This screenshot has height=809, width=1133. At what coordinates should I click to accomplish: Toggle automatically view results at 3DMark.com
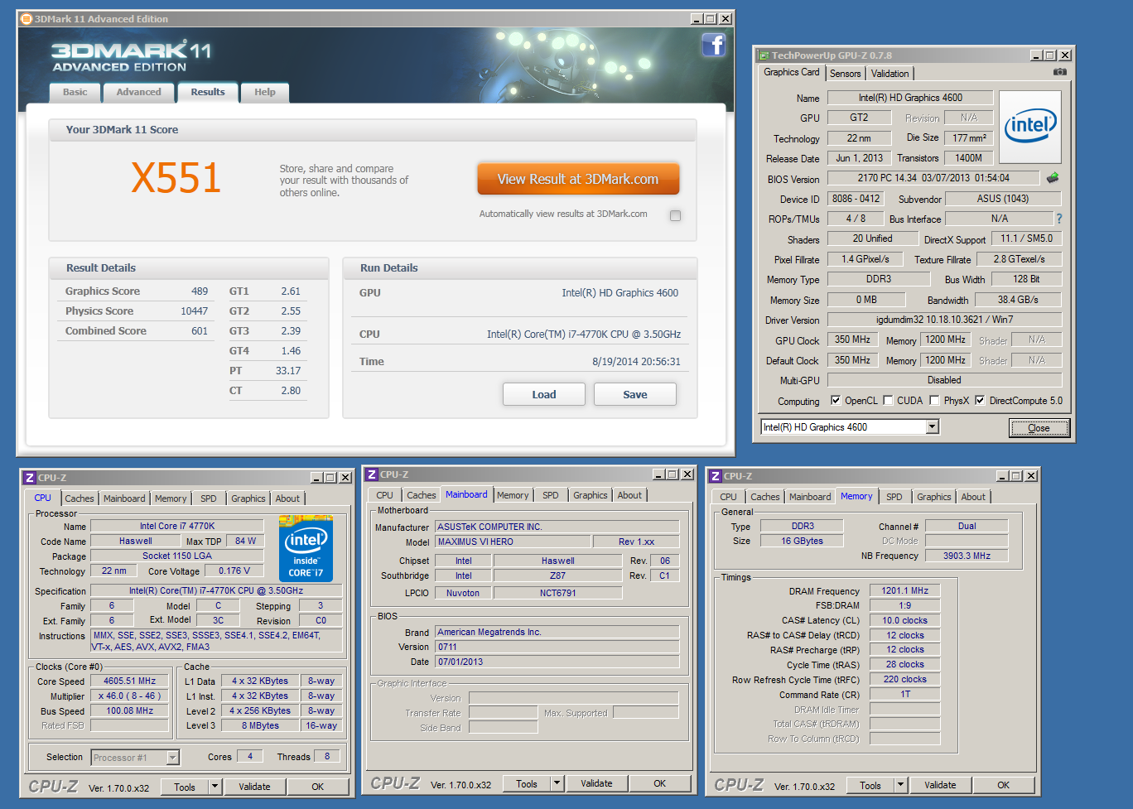tap(675, 216)
